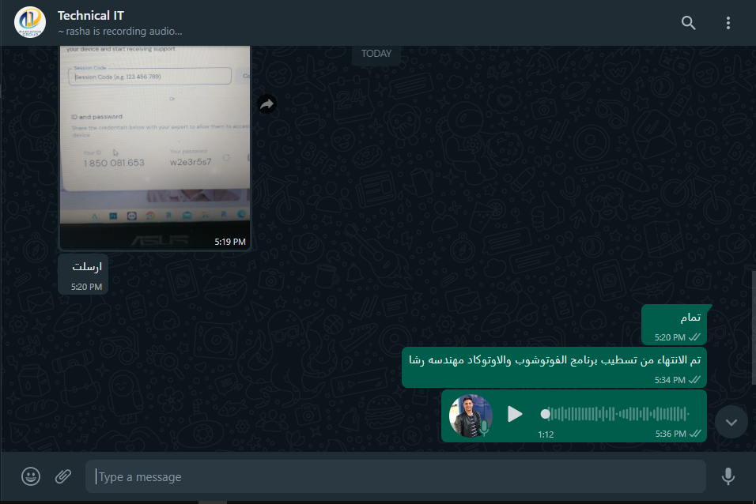Open the shared ASUS screen photo
Viewport: 756px width, 504px height.
pyautogui.click(x=155, y=148)
